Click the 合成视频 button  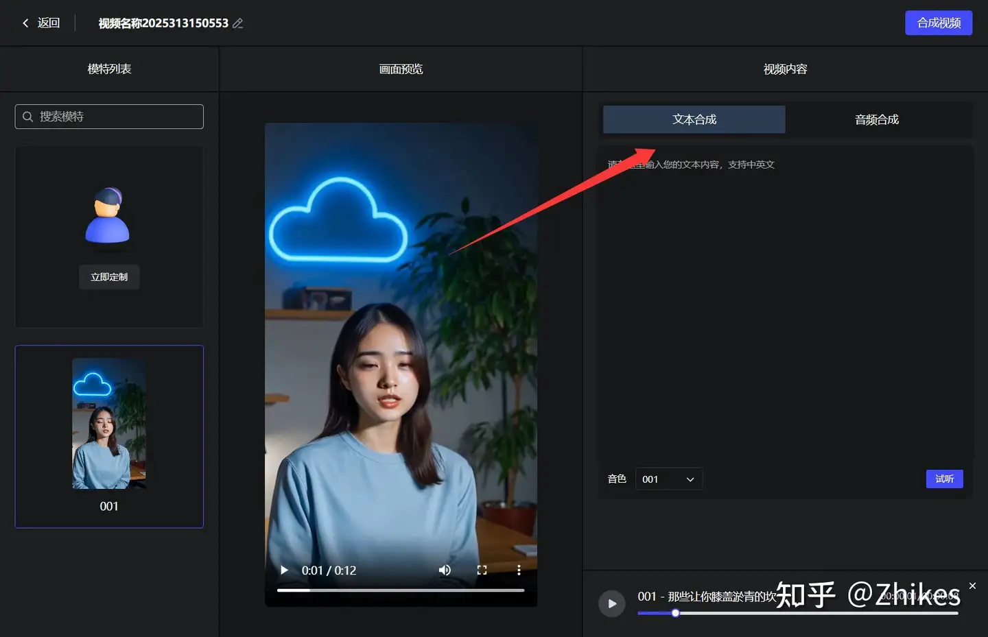[x=939, y=23]
